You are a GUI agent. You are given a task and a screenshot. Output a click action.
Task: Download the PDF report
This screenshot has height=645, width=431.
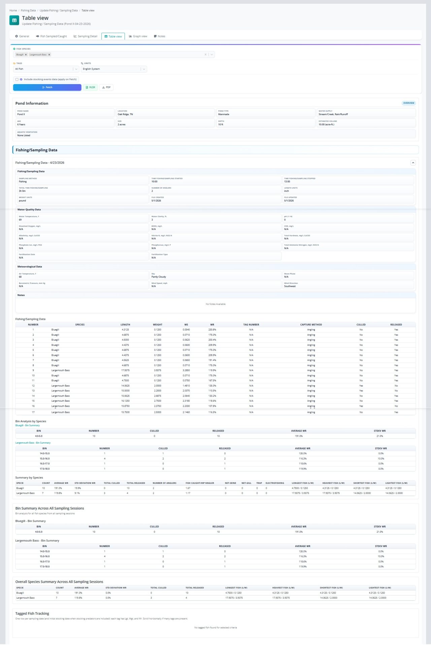click(106, 87)
